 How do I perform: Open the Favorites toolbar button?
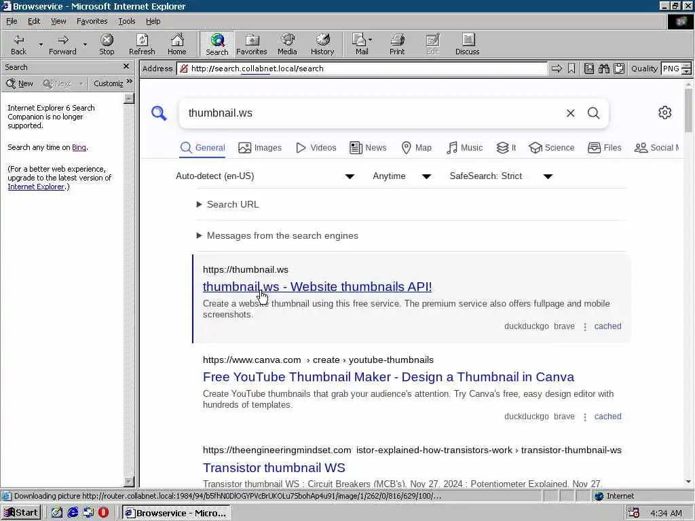coord(252,44)
